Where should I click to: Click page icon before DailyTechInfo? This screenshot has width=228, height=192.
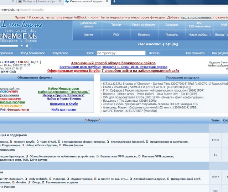[26, 178]
